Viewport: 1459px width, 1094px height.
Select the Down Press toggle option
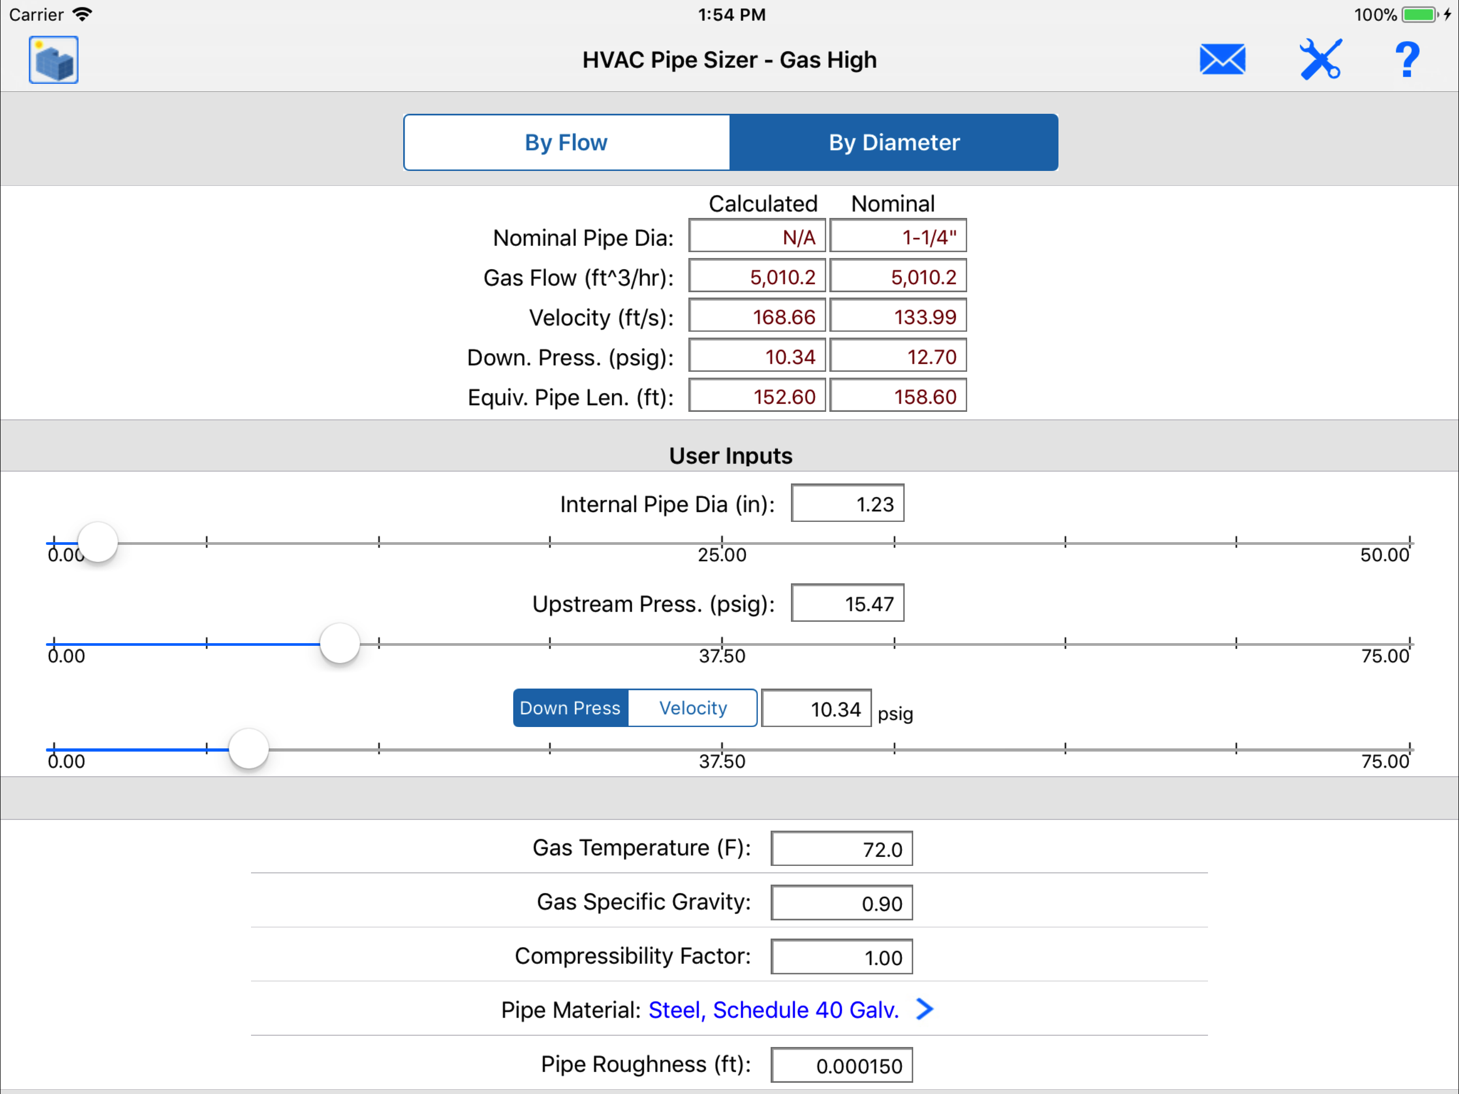[570, 708]
